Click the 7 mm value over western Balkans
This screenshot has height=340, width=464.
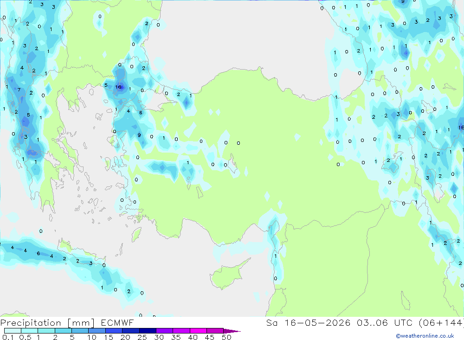point(19,90)
